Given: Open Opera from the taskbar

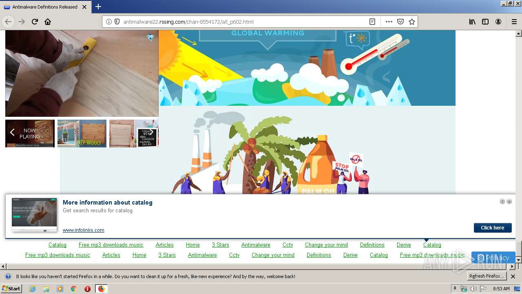Looking at the screenshot, I should coord(87,289).
